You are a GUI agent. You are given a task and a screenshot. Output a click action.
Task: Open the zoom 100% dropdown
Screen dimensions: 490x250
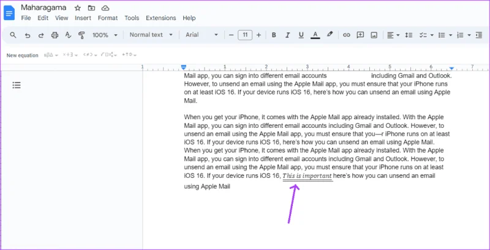tap(105, 35)
